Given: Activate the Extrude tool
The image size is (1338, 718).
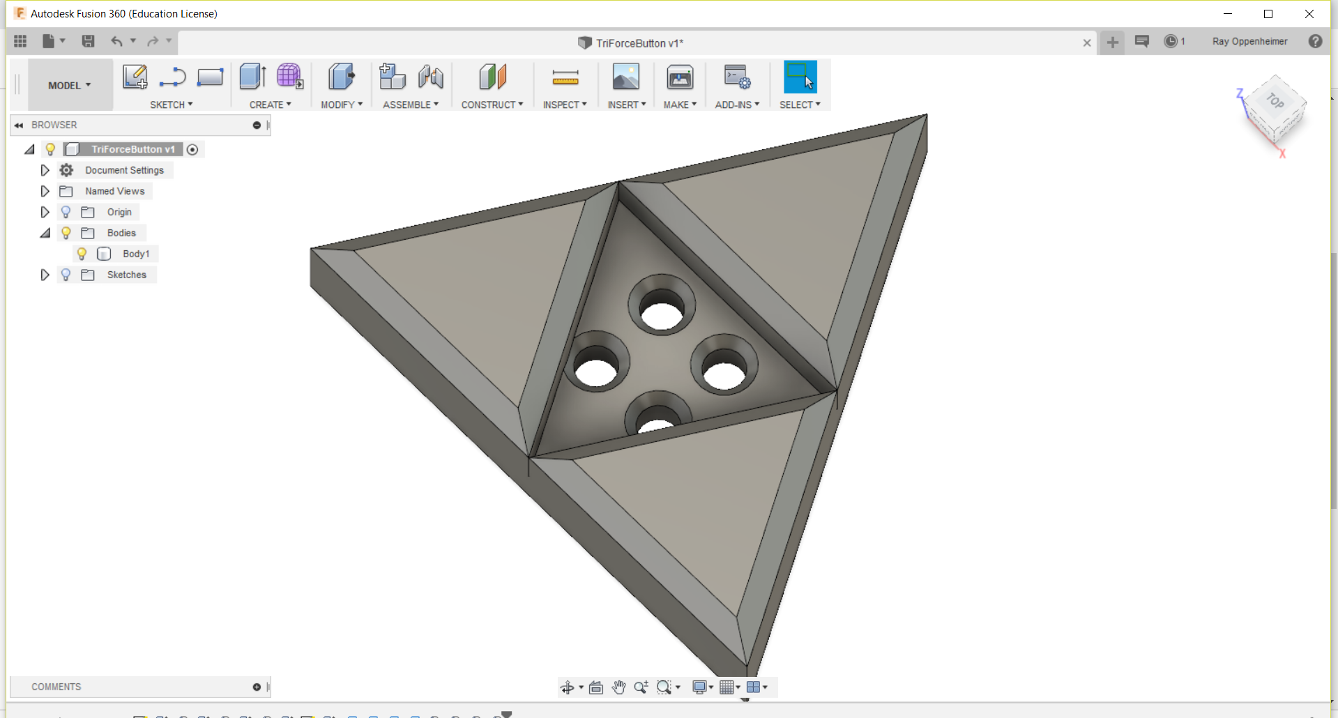Looking at the screenshot, I should (252, 77).
